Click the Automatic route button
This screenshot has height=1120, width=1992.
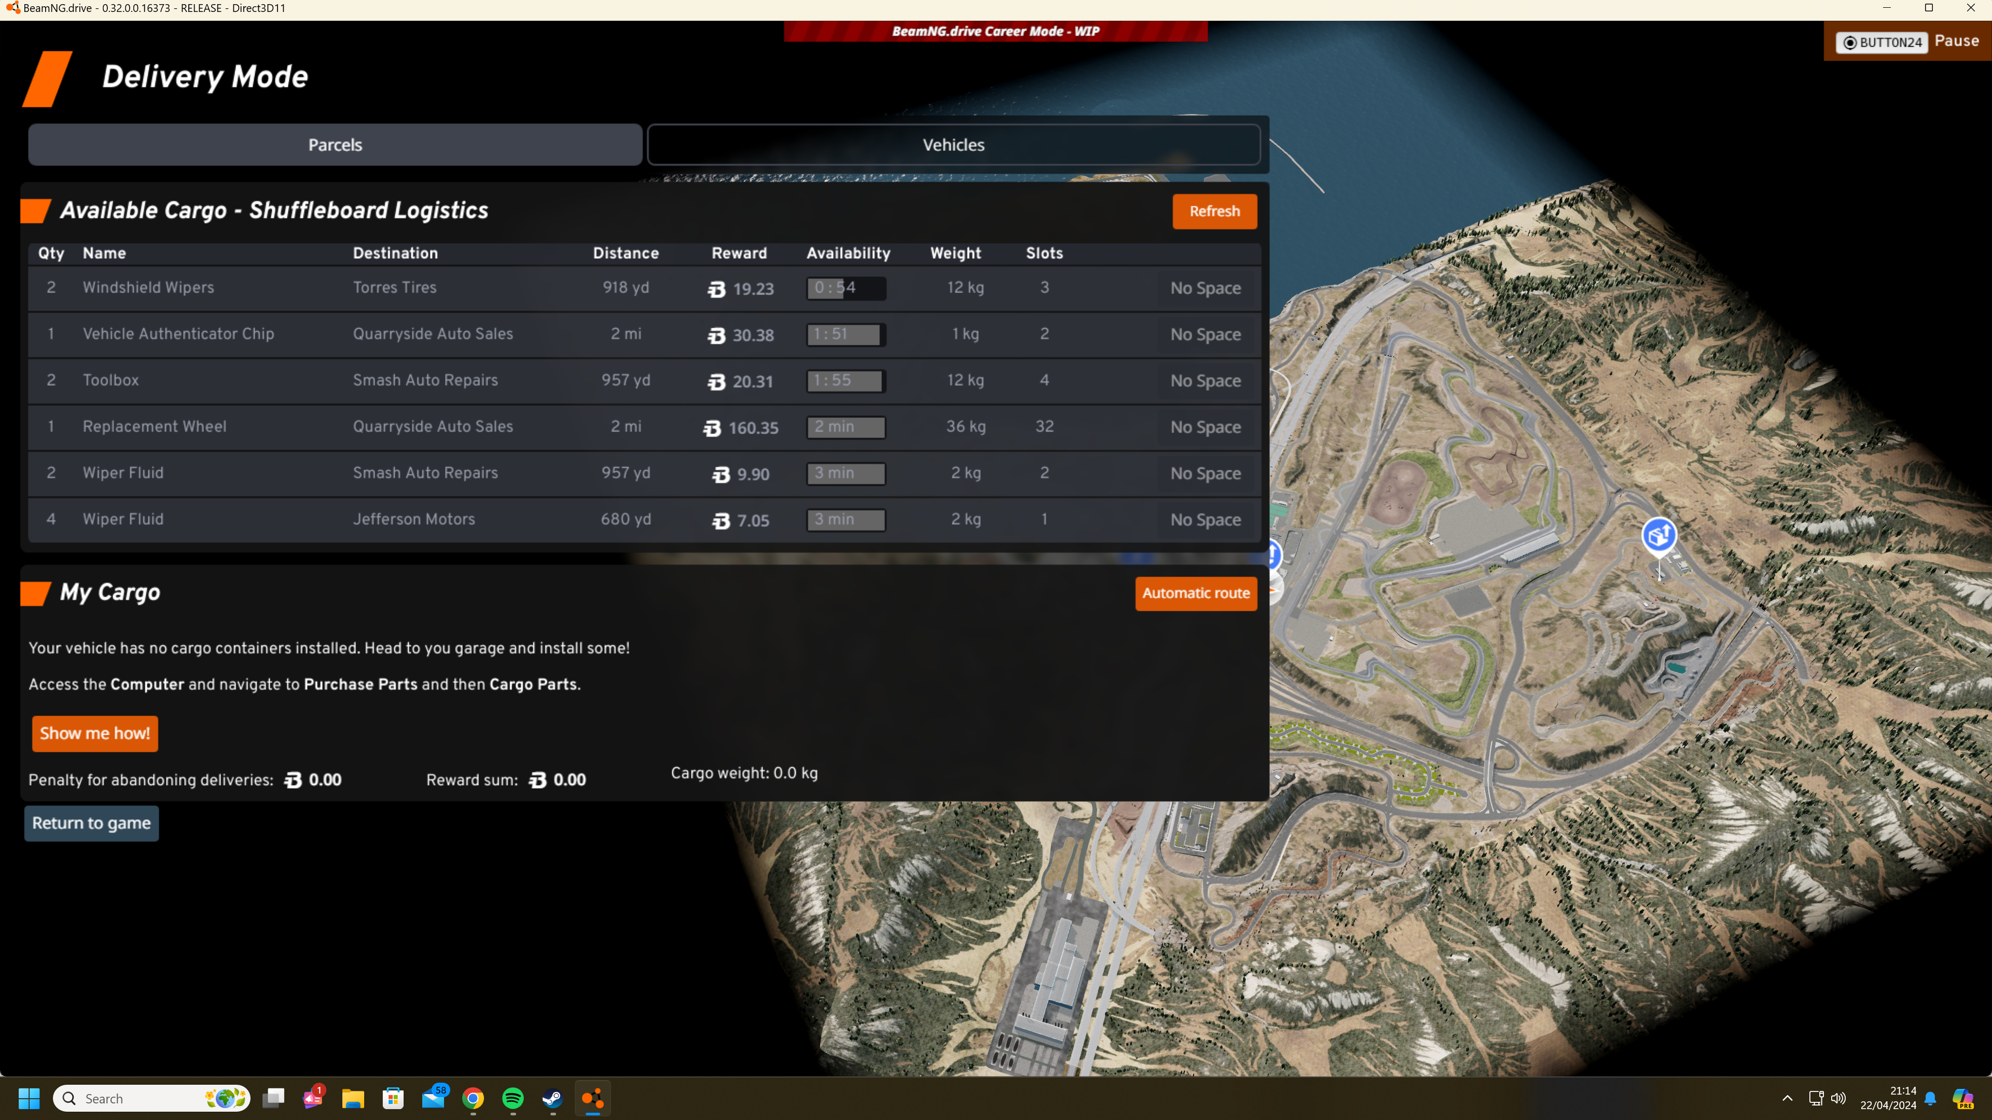pos(1196,594)
